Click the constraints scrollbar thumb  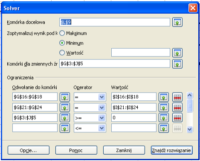tap(190, 105)
